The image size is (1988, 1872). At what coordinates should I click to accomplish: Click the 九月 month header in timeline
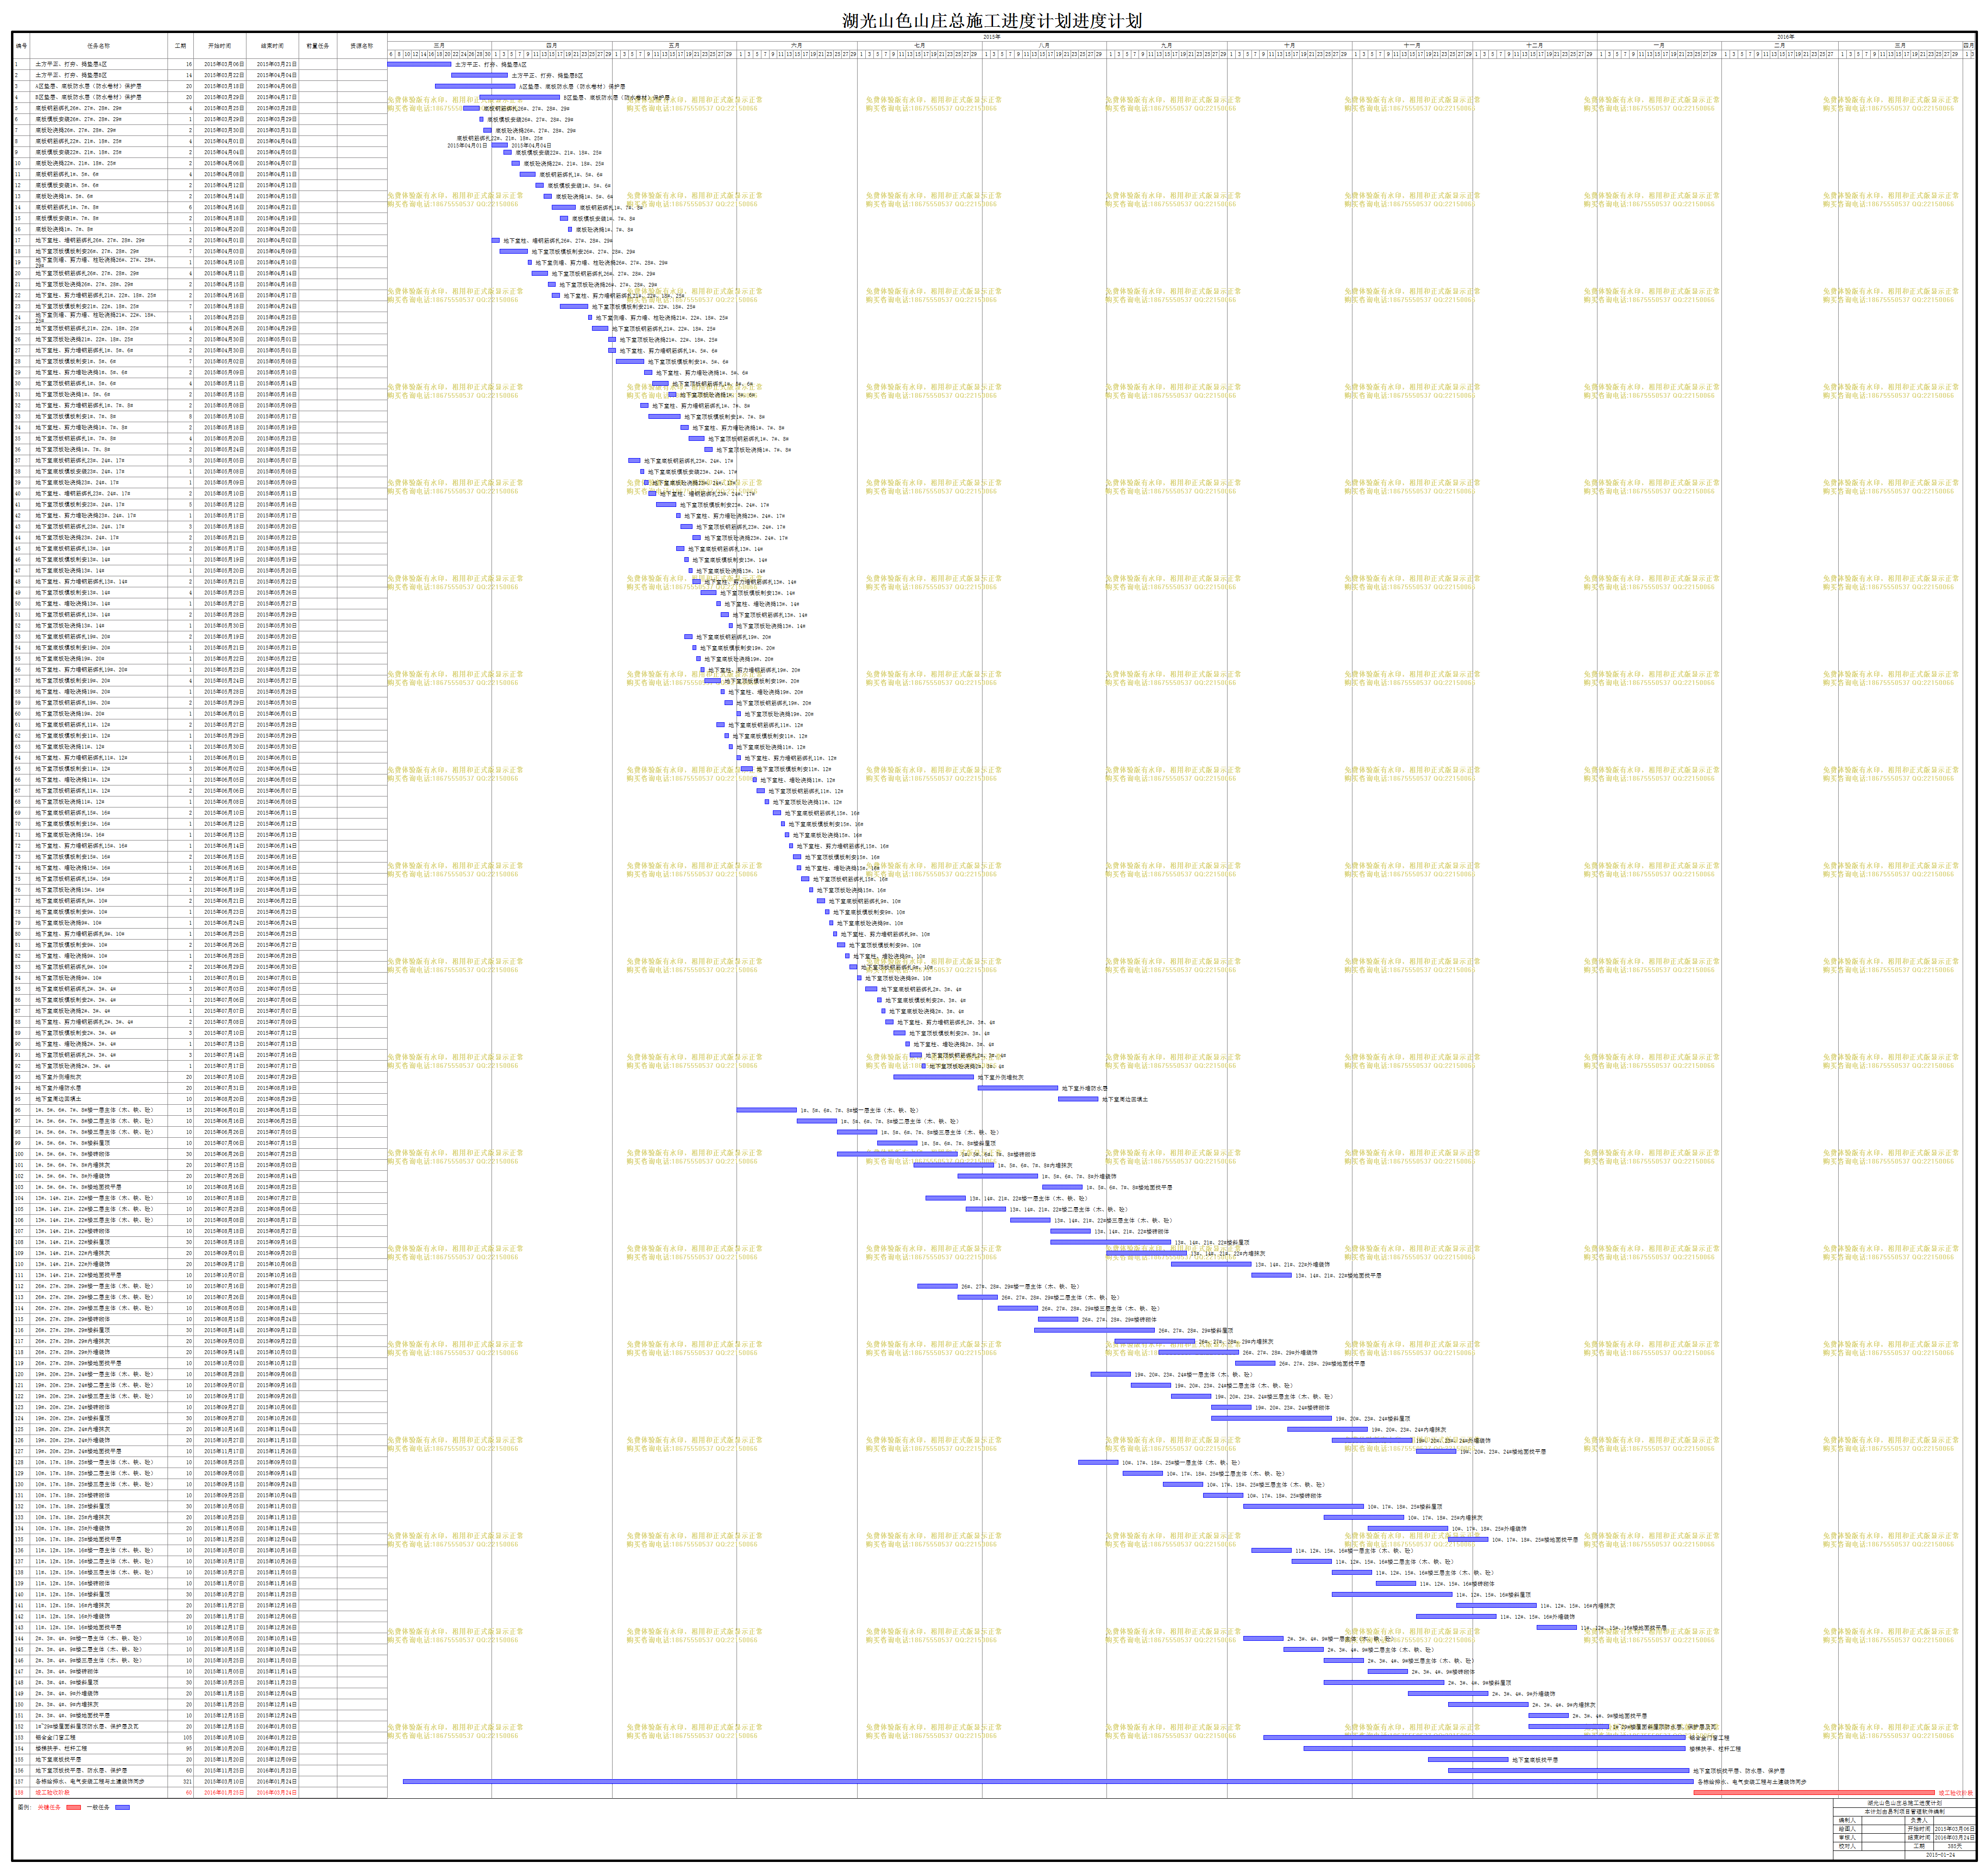point(1166,45)
